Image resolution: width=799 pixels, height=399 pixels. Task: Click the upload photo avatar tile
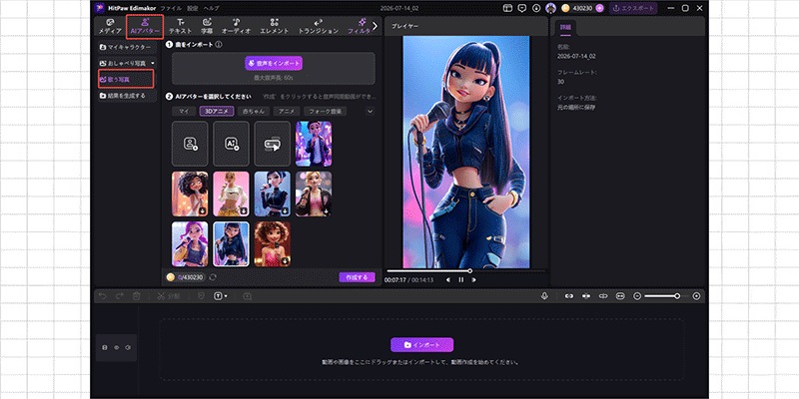pyautogui.click(x=190, y=144)
